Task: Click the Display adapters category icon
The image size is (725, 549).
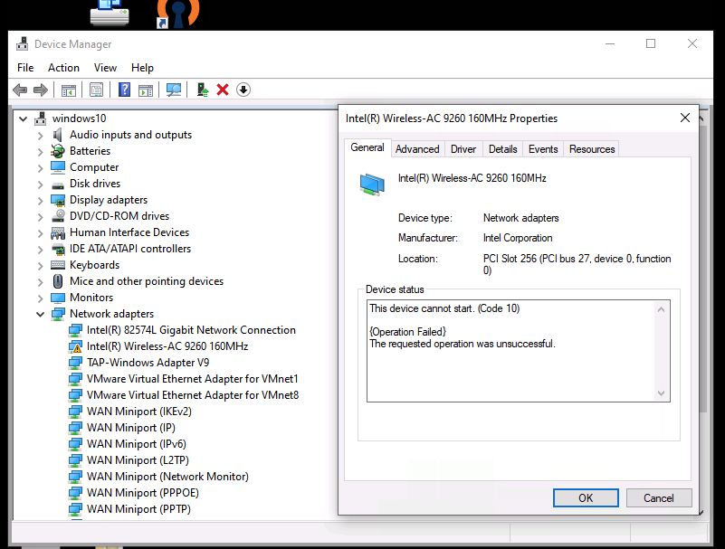Action: tap(58, 200)
